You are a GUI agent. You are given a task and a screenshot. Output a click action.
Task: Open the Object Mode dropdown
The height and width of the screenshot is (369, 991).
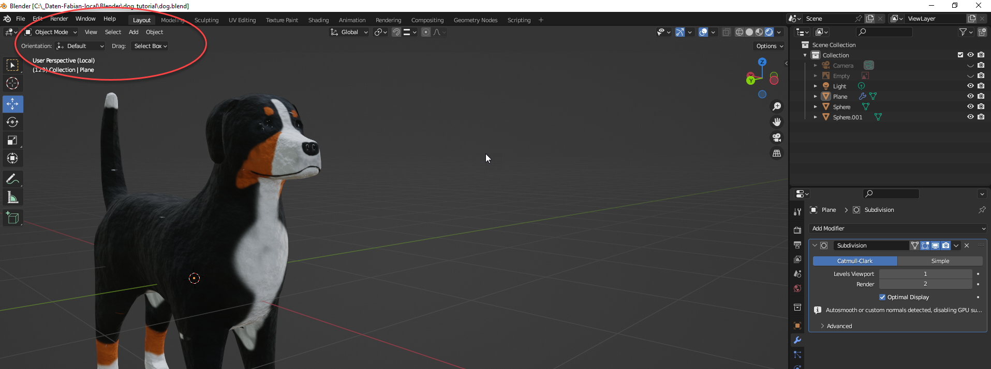coord(51,32)
